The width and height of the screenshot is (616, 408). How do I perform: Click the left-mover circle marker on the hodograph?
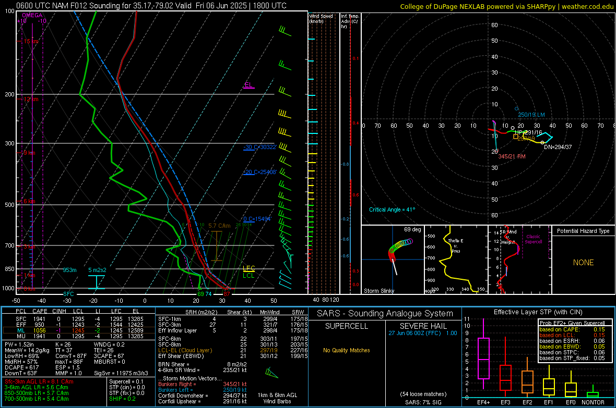(x=517, y=109)
